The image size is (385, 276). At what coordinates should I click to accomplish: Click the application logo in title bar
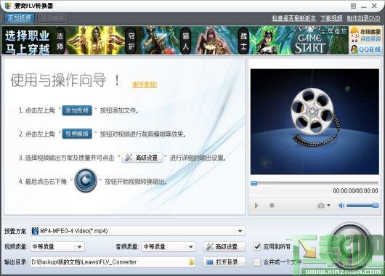pos(8,6)
